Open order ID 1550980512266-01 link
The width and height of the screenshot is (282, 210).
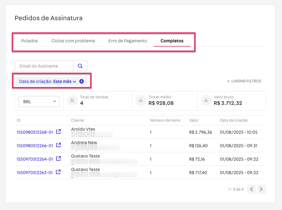pos(35,146)
